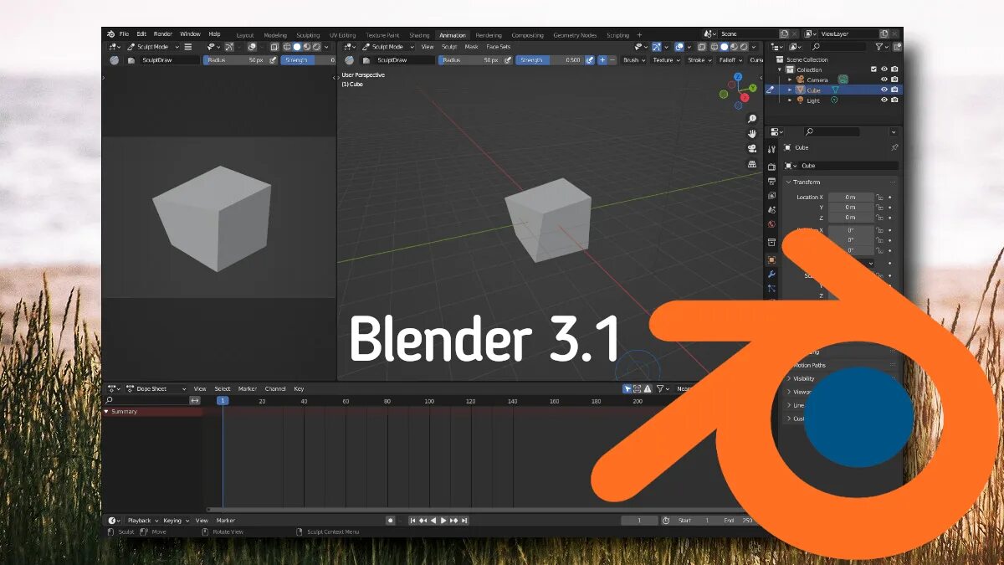Open the File menu
Viewport: 1004px width, 565px height.
pos(124,34)
